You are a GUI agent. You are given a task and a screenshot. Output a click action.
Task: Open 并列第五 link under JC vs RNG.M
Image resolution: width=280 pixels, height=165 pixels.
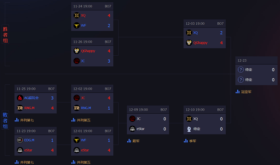pos(84,120)
